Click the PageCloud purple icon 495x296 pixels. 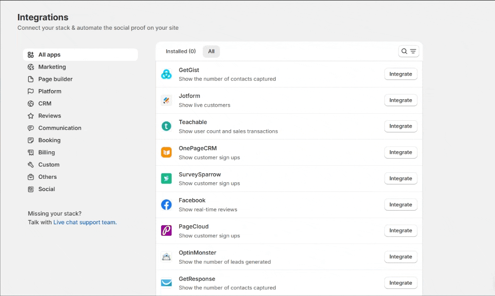[166, 230]
